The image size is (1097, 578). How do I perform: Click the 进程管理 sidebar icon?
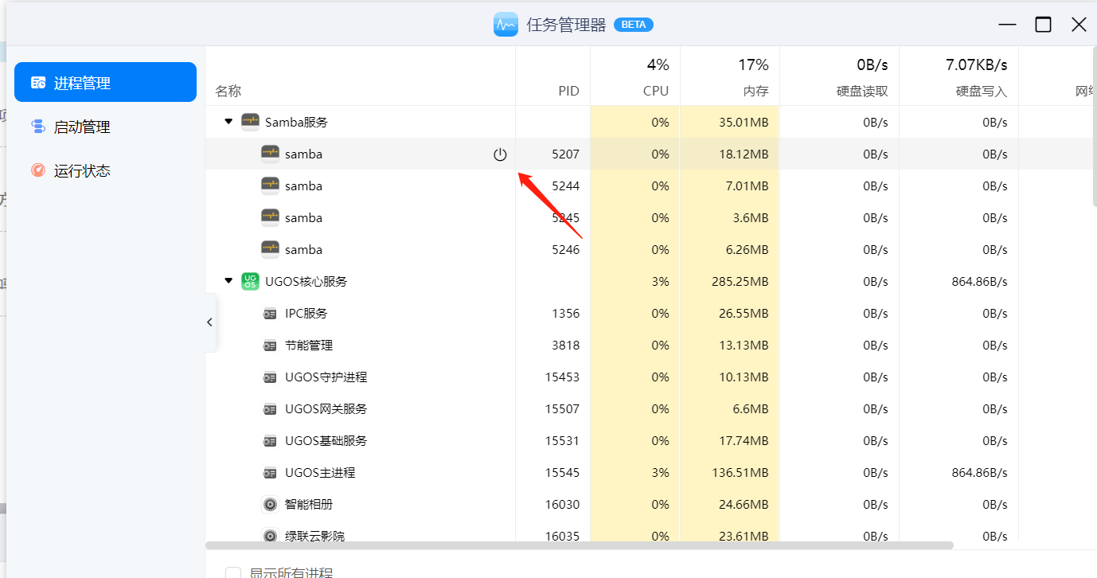tap(38, 82)
